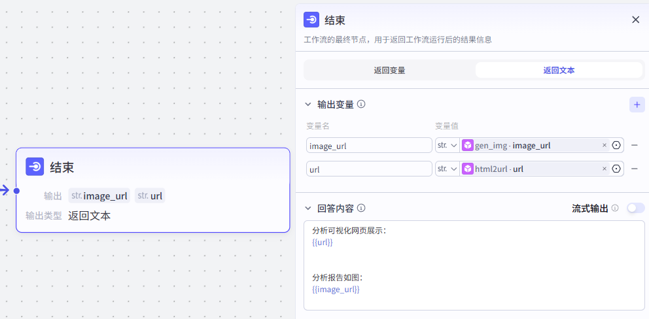The height and width of the screenshot is (319, 649).
Task: Switch to the 返回变量 tab
Action: point(389,70)
